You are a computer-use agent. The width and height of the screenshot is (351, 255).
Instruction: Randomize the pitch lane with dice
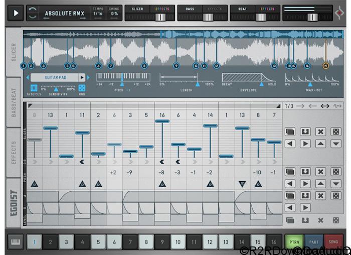(x=336, y=172)
